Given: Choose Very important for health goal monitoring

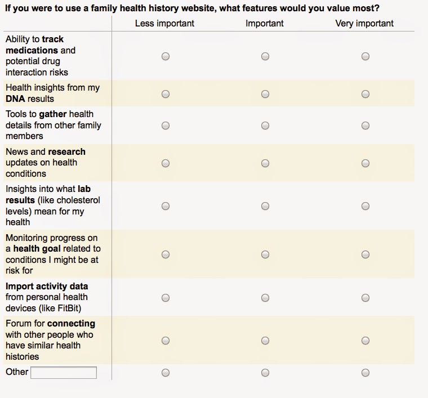Looking at the screenshot, I should [x=365, y=254].
